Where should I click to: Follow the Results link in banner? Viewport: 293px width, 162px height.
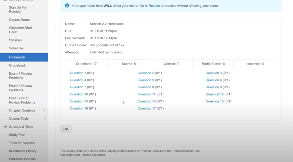(154, 6)
